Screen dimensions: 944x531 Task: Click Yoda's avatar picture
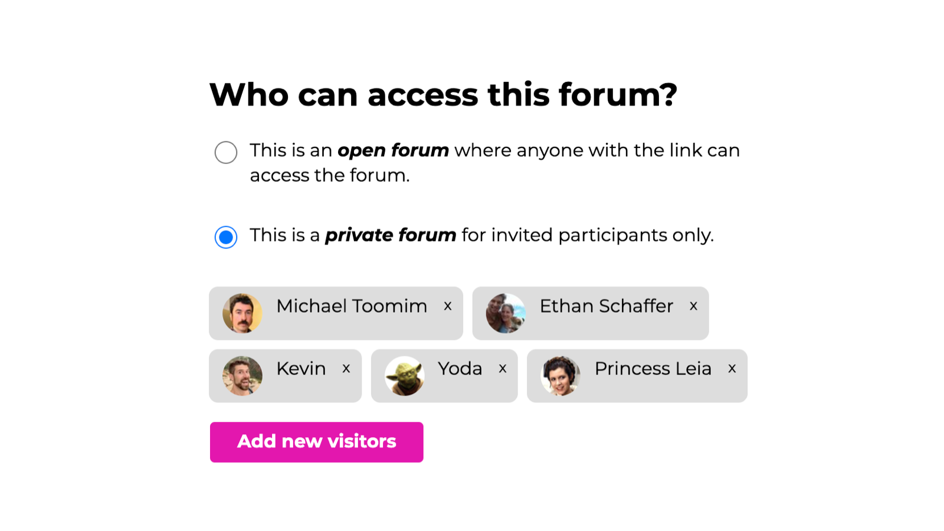point(405,376)
